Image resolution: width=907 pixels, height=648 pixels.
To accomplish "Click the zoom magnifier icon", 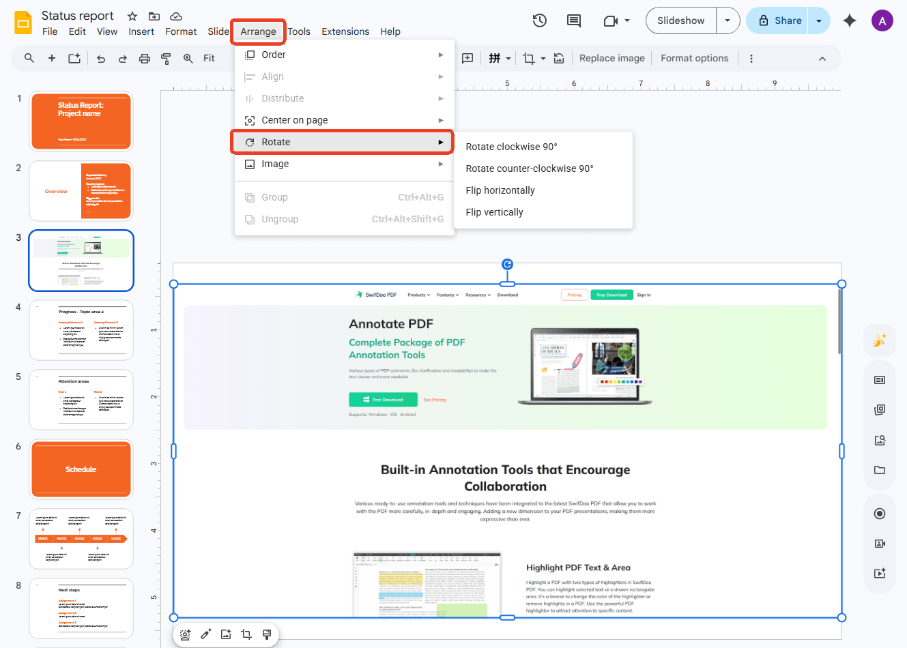I will (x=188, y=59).
